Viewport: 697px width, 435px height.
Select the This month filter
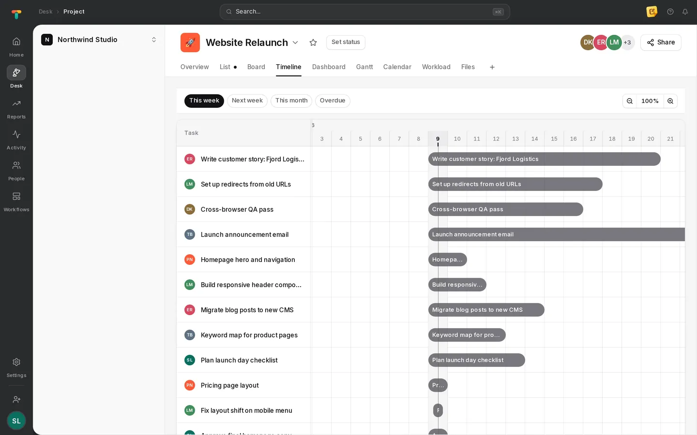click(x=291, y=101)
